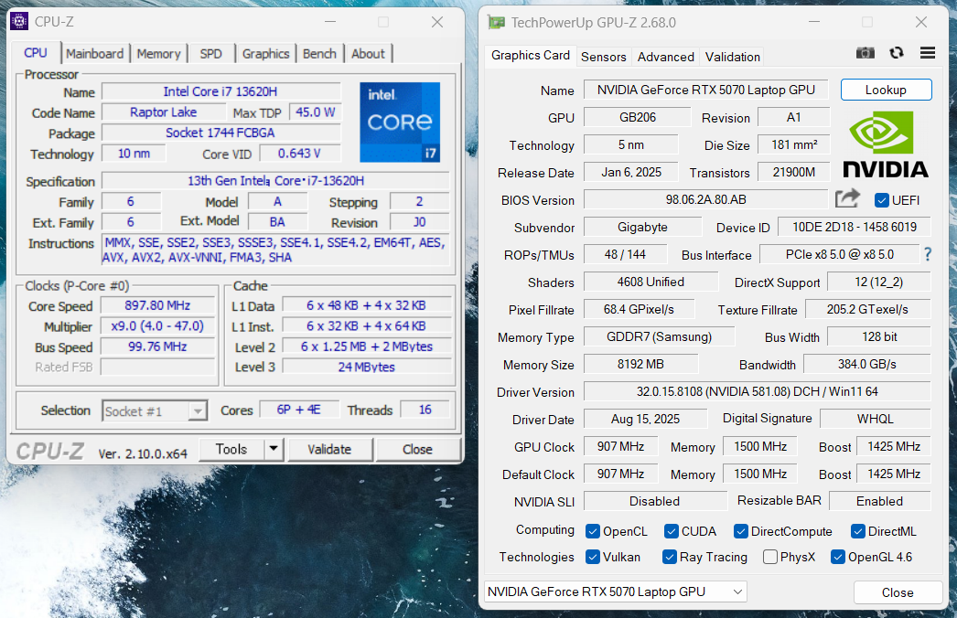Click the Intel Core i7 logo
Viewport: 957px width, 618px height.
(399, 123)
